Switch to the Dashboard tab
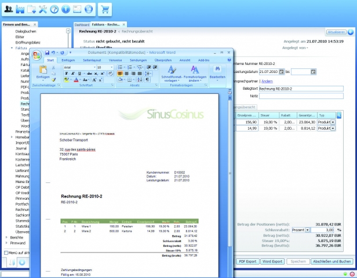This screenshot has width=357, height=278. [82, 24]
